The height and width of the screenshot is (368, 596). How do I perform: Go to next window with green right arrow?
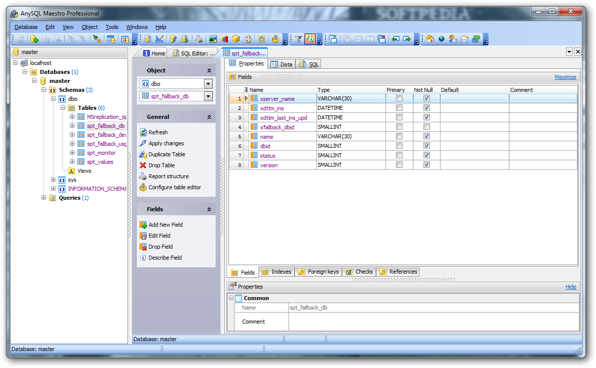(x=407, y=39)
